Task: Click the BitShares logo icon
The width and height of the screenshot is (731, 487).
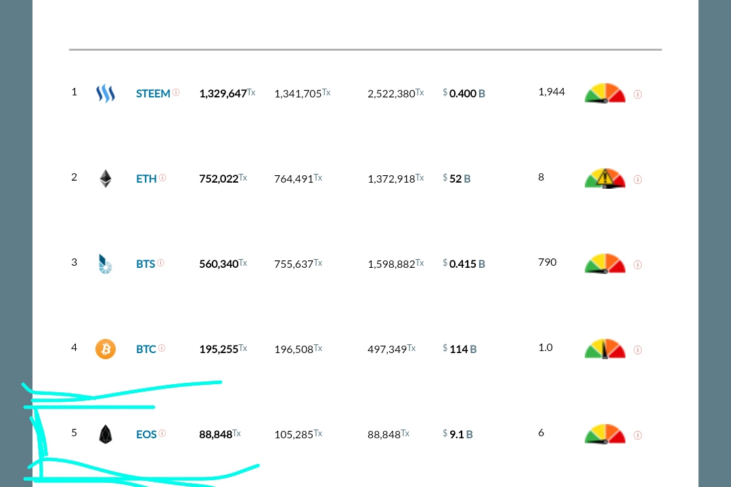Action: 106,264
